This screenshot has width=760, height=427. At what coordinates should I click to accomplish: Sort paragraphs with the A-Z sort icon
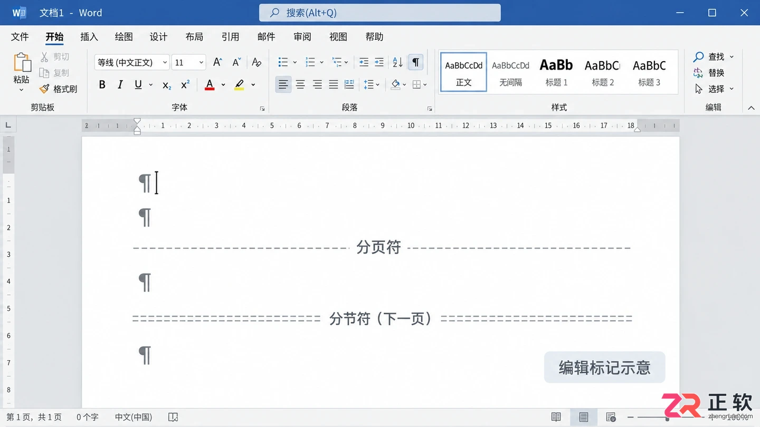[x=398, y=62]
